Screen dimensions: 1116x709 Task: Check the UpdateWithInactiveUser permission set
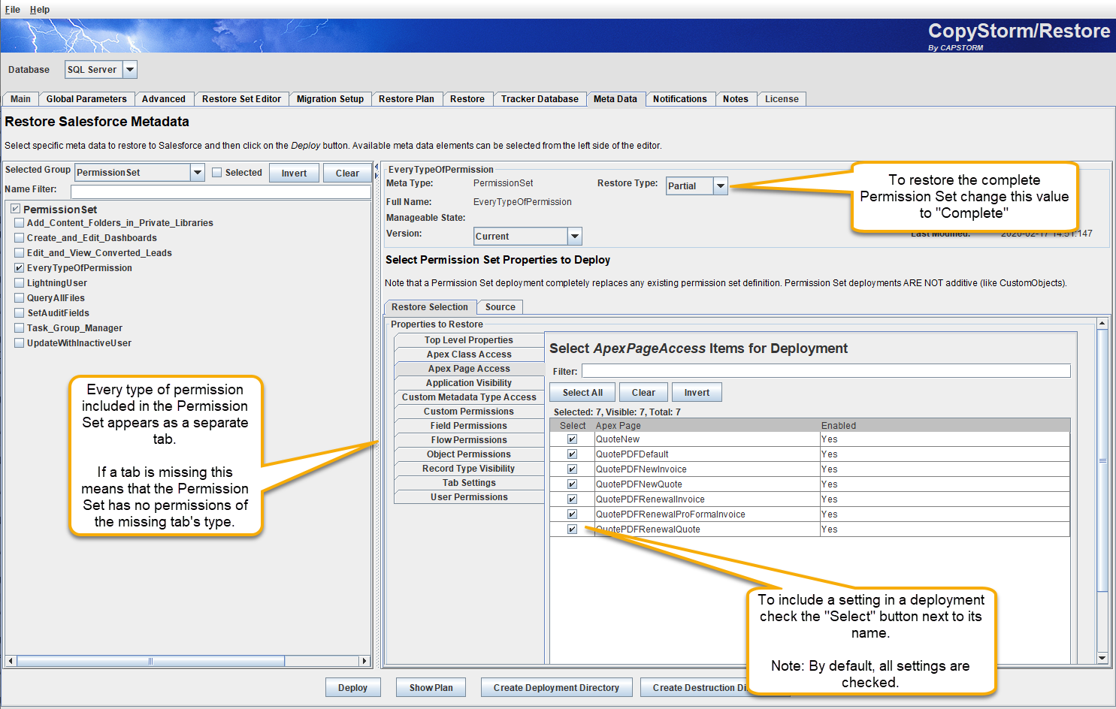click(20, 343)
